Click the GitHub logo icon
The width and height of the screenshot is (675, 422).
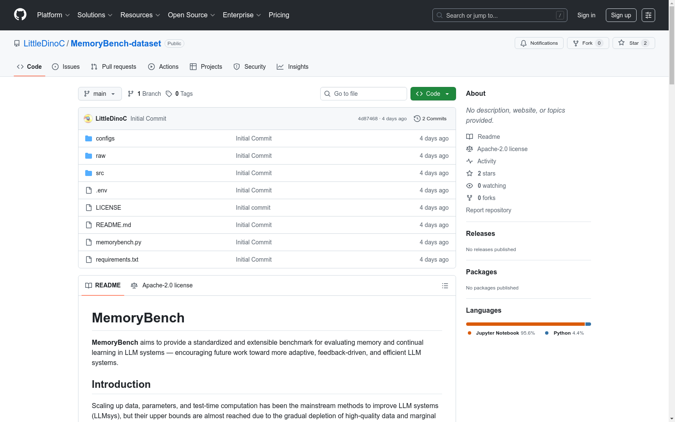coord(20,15)
